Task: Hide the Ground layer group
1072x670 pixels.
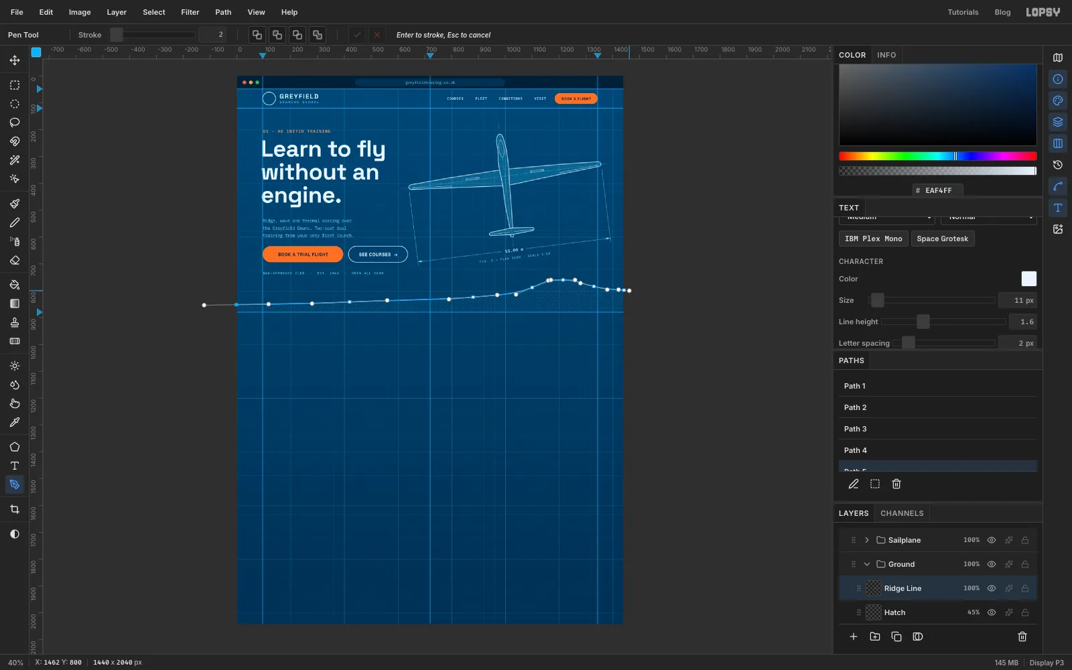Action: (992, 564)
